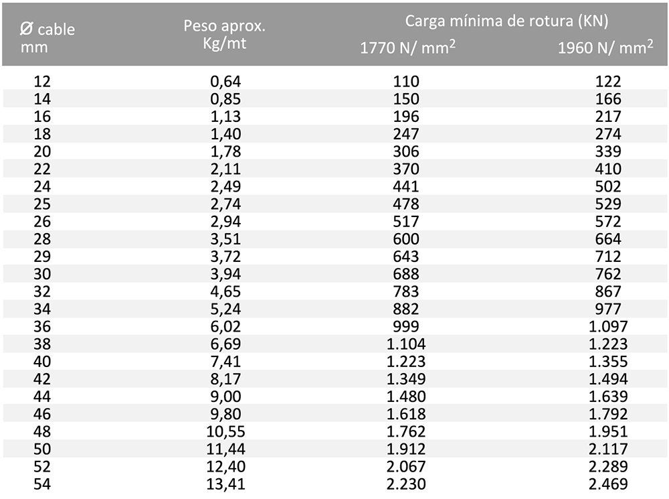Select the weight value 3,51
Viewport: 669px width, 499px height.
(x=225, y=239)
